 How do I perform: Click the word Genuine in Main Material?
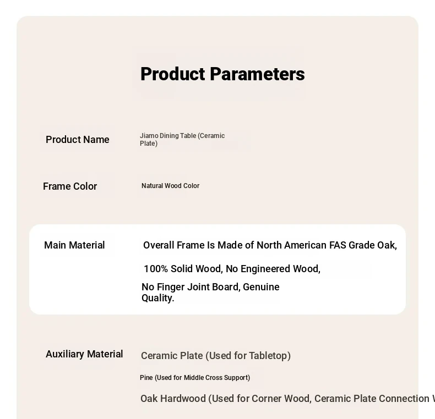(x=262, y=287)
